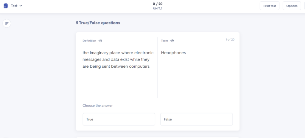Click the 'Choose the answer' prompt
The width and height of the screenshot is (305, 138).
point(98,106)
